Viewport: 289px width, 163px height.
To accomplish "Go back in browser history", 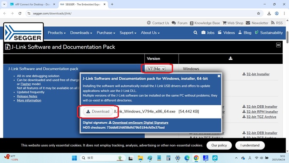I will (5, 13).
